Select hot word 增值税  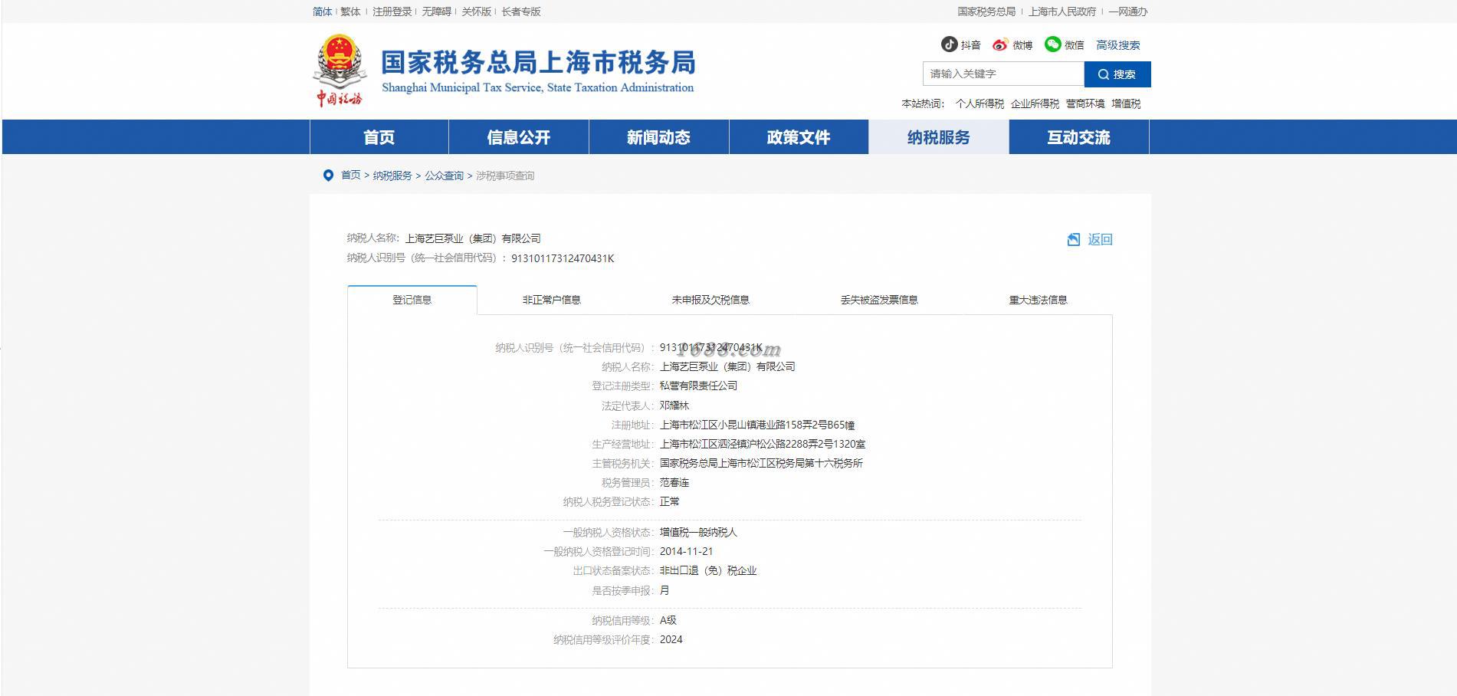(x=1126, y=103)
